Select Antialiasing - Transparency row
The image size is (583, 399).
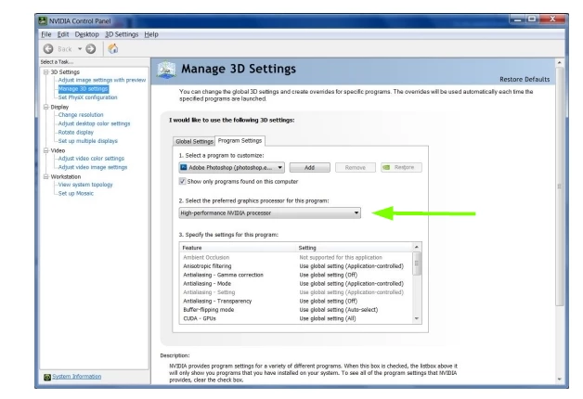296,301
